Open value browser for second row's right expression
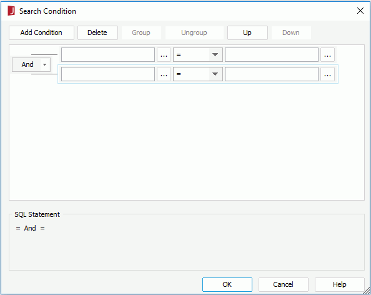 [x=327, y=74]
